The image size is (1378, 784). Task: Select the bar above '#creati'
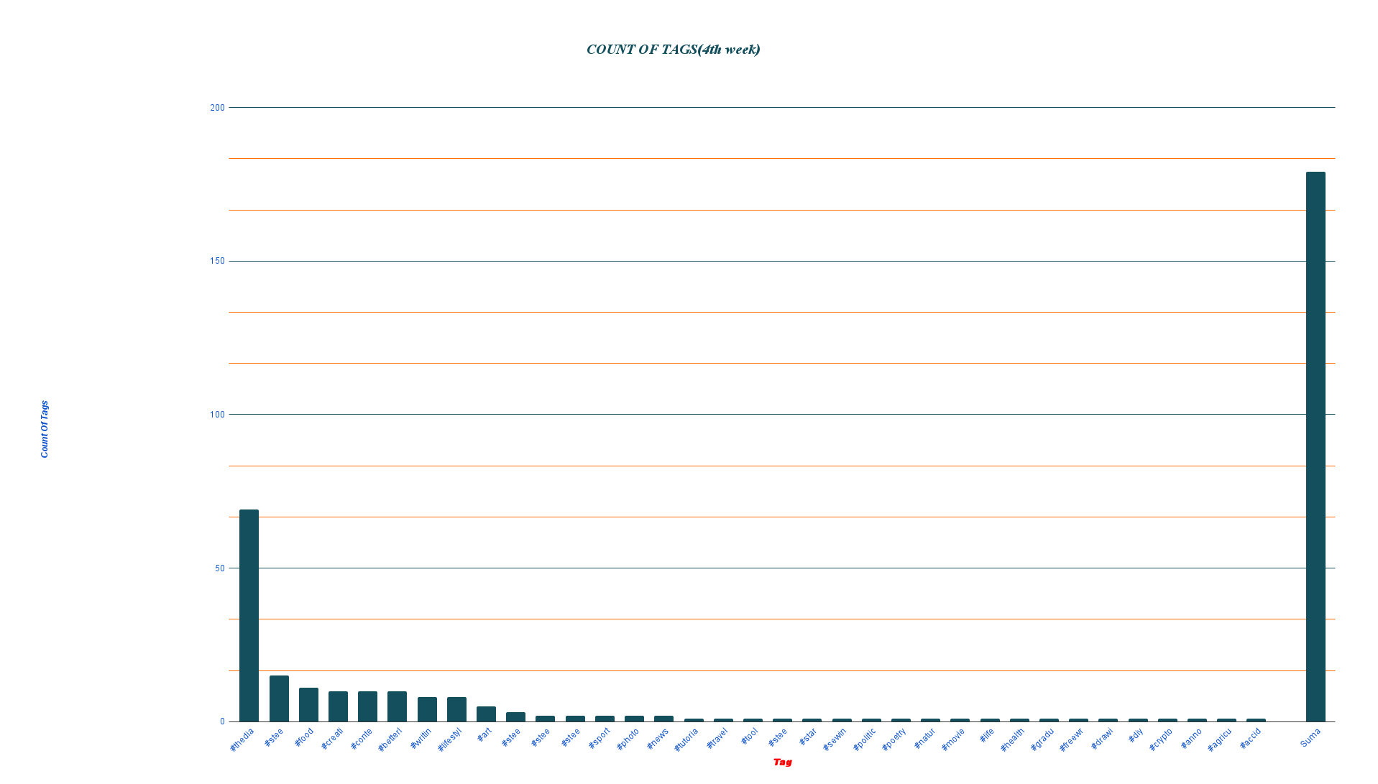pyautogui.click(x=338, y=706)
